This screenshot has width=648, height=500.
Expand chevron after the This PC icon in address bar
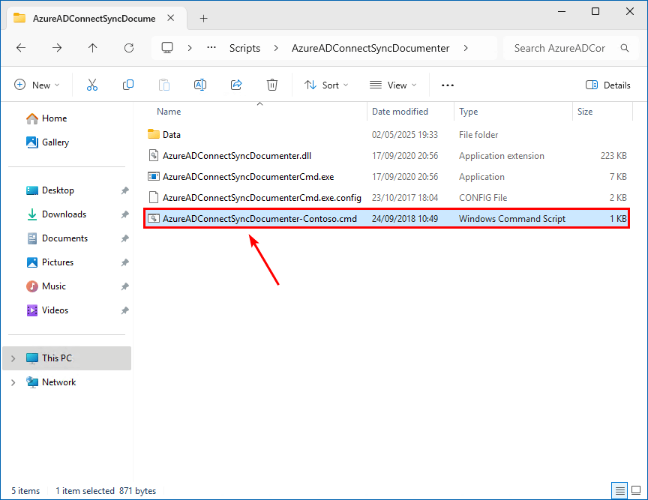coord(190,48)
